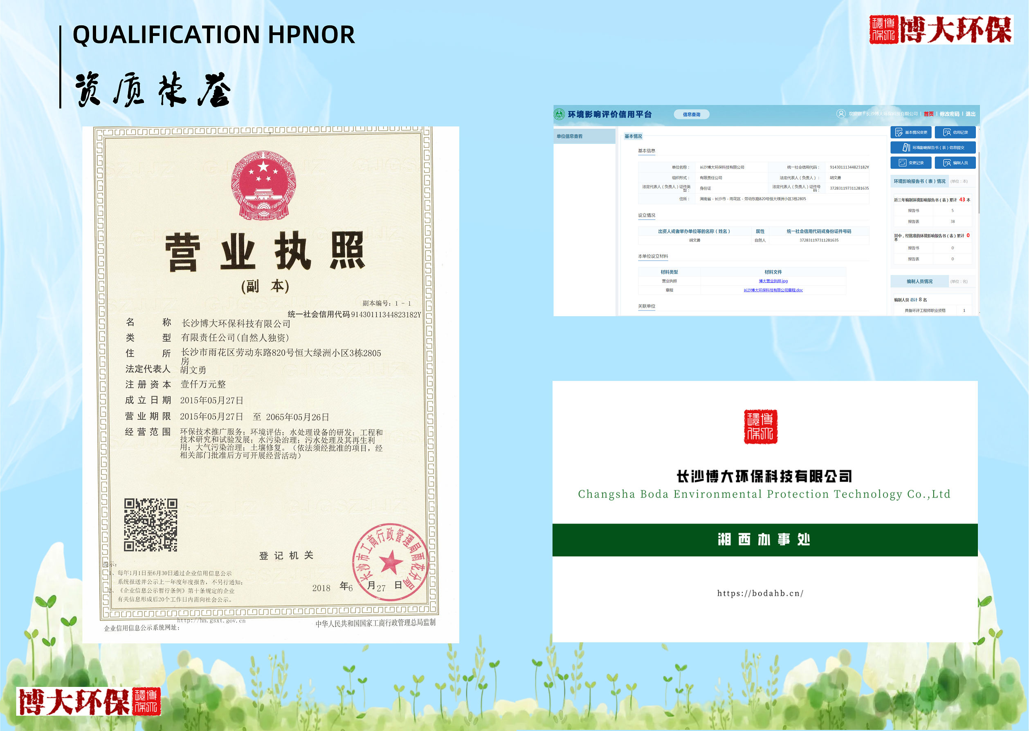
Task: Click the 材料类型 column header
Action: [669, 272]
